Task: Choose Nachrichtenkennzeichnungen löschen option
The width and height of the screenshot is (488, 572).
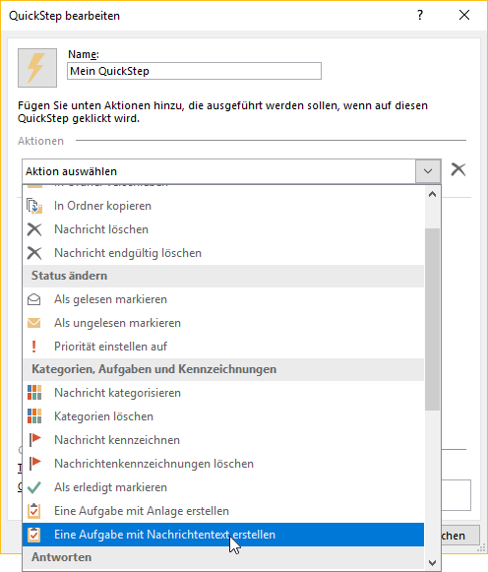Action: (223, 464)
